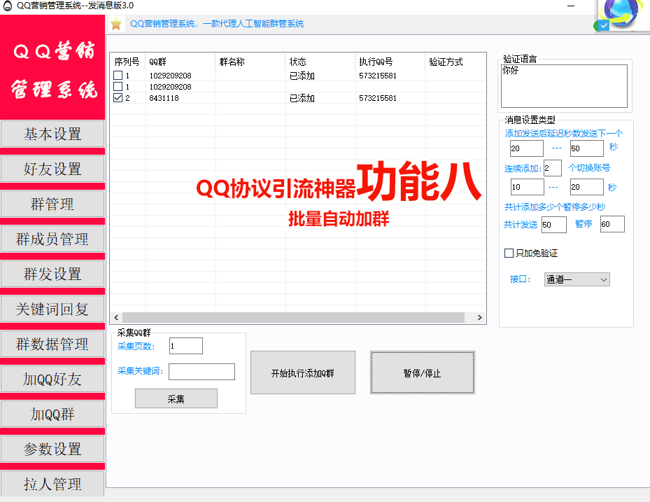Viewport: 650px width, 502px height.
Task: Click the horizontal scrollbar track under the table
Action: [293, 317]
